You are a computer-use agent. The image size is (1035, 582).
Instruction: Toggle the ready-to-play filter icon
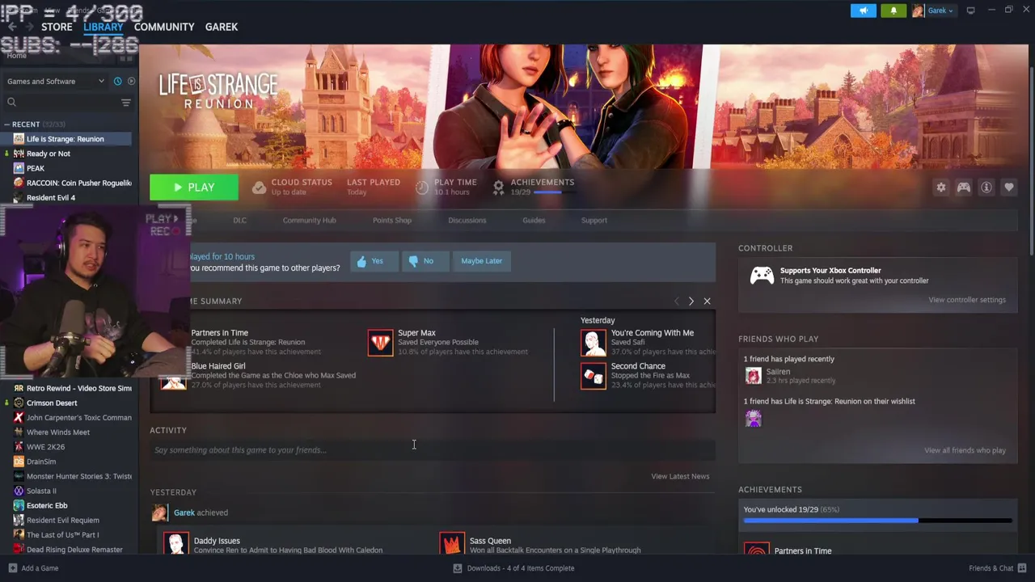(131, 81)
